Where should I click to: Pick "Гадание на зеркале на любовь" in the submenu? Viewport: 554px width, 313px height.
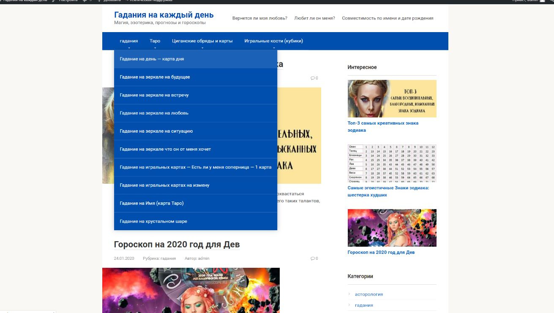(x=196, y=113)
